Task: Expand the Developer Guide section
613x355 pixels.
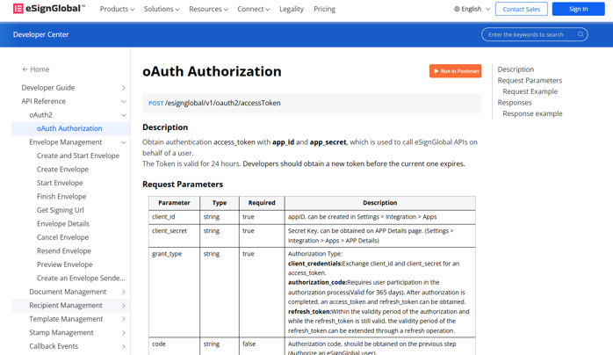Action: point(124,88)
